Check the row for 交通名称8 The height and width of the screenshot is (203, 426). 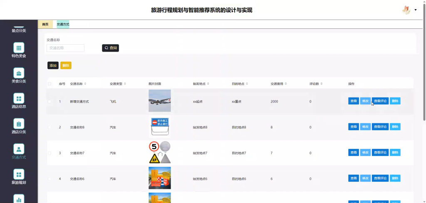[50, 127]
